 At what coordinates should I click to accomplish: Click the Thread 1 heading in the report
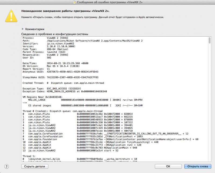click(x=29, y=156)
